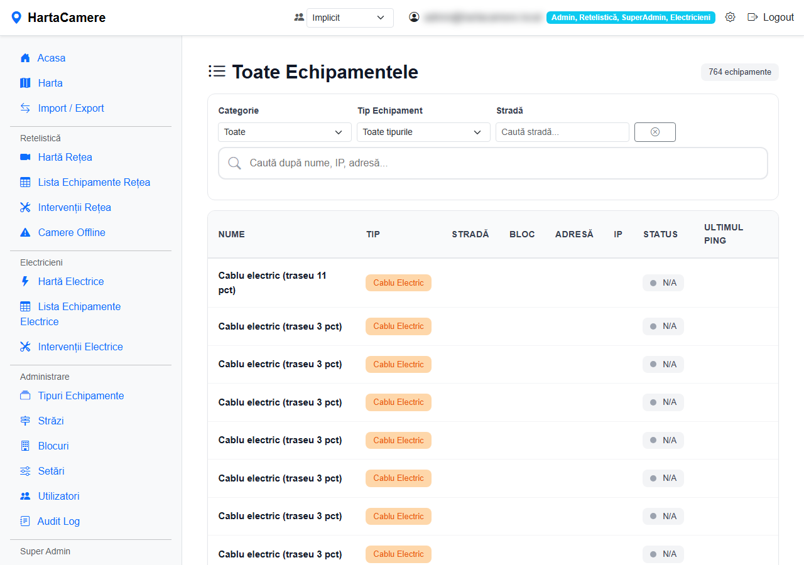
Task: Open settings via the top gear icon
Action: tap(730, 18)
